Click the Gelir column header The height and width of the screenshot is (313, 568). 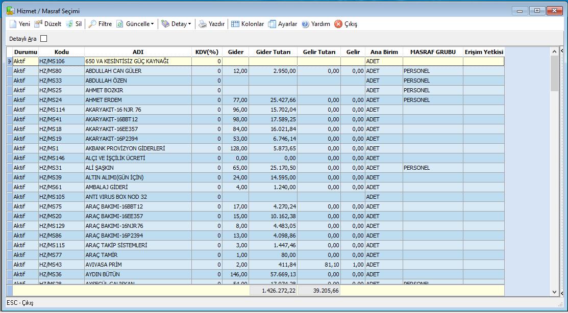point(353,52)
